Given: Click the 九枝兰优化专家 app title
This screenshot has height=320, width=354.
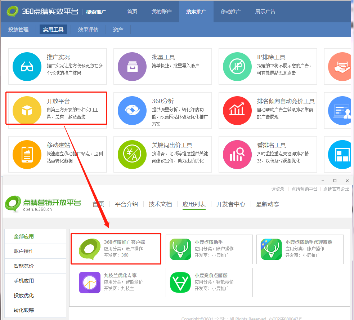Looking at the screenshot, I should pos(120,275).
